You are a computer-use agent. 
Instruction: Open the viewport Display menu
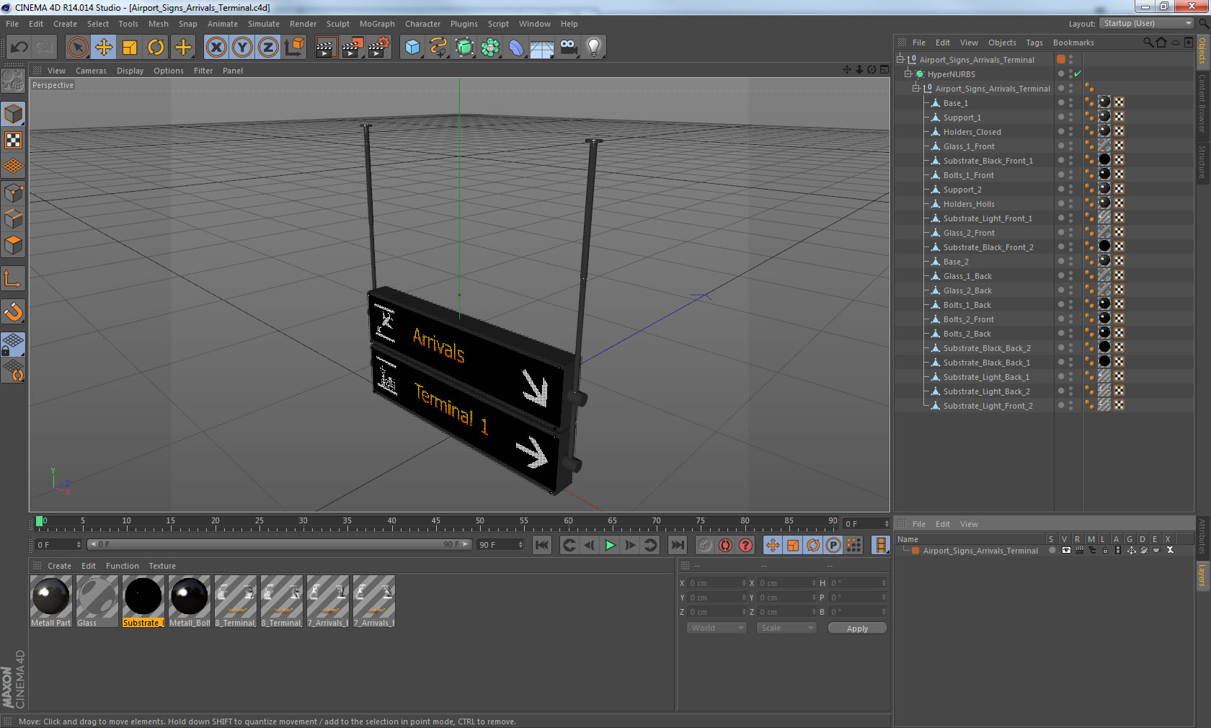(x=130, y=71)
